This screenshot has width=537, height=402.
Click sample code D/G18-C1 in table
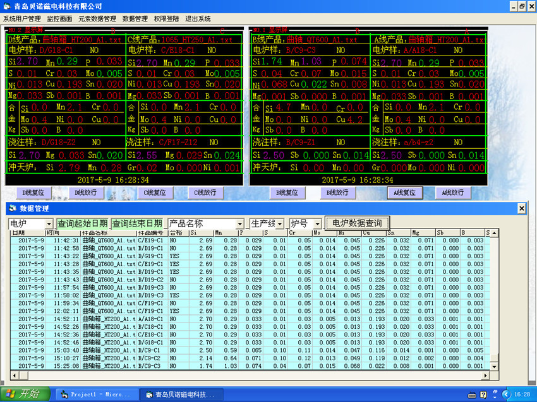coord(151,343)
